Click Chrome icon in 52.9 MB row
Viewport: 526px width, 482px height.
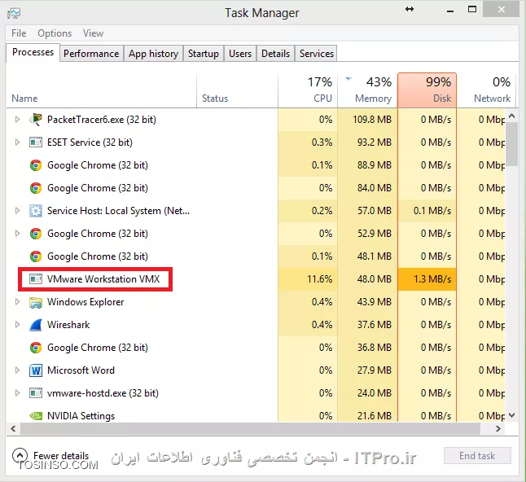pyautogui.click(x=36, y=234)
